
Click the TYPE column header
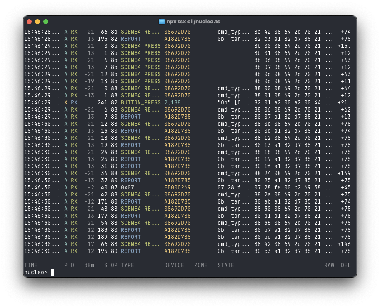pyautogui.click(x=127, y=266)
